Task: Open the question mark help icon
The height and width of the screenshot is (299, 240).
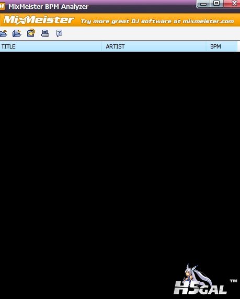Action: 59,33
